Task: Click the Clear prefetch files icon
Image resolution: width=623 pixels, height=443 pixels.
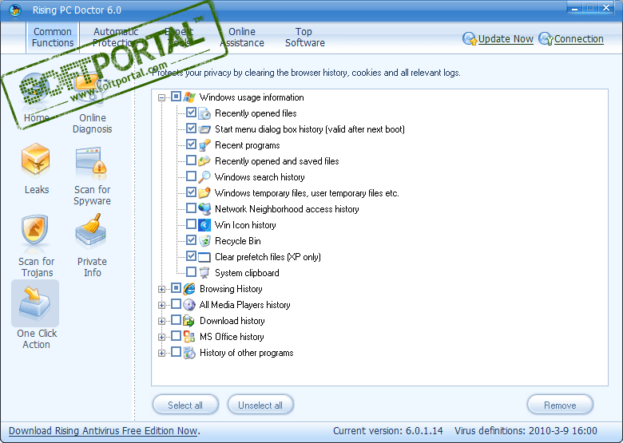Action: (x=204, y=257)
